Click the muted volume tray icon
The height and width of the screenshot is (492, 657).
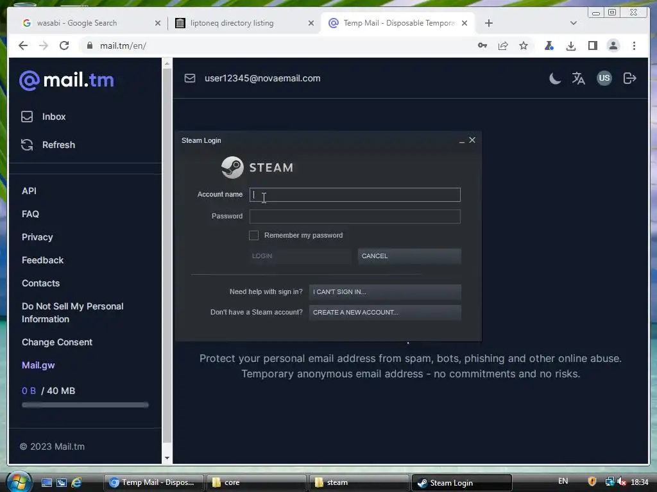point(622,482)
